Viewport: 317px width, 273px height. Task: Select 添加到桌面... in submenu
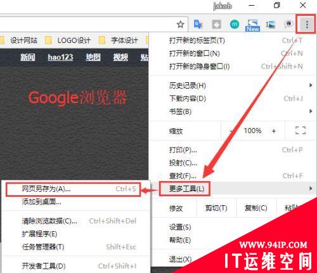[x=76, y=202]
